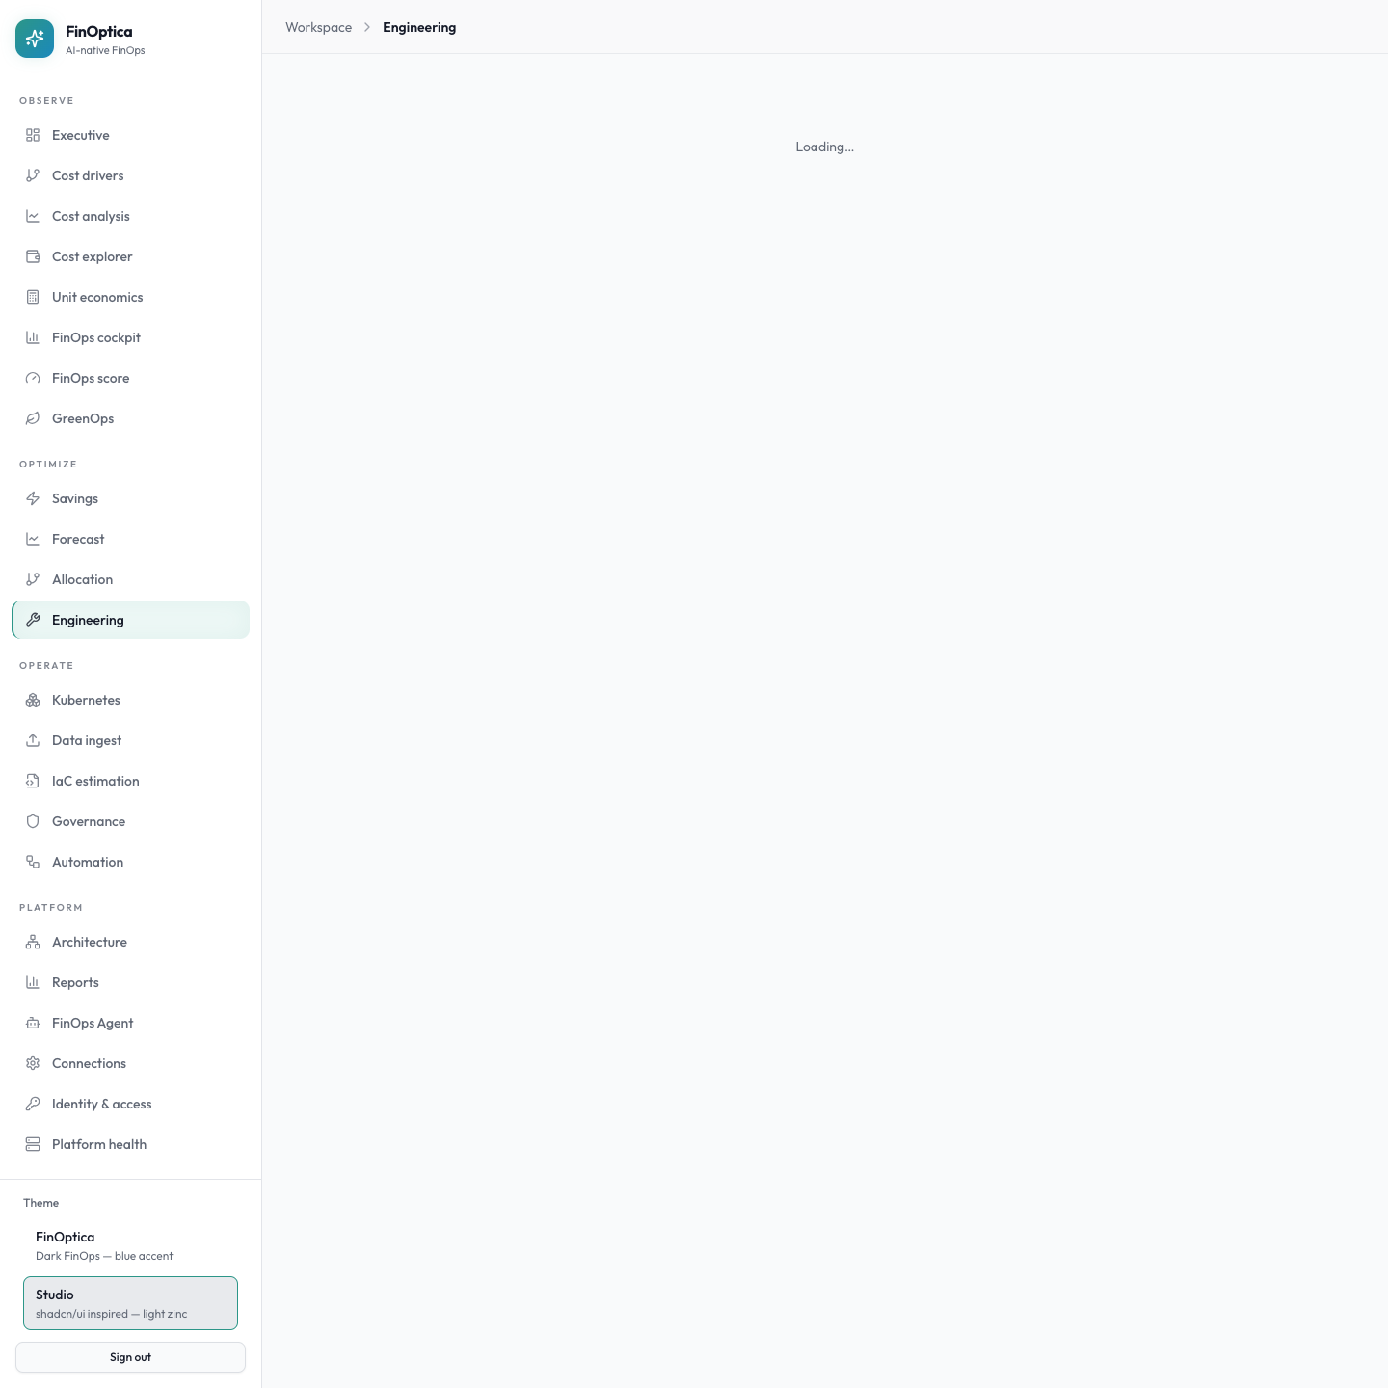Screen dimensions: 1388x1388
Task: Click the Cost explorer wallet icon
Action: point(33,256)
